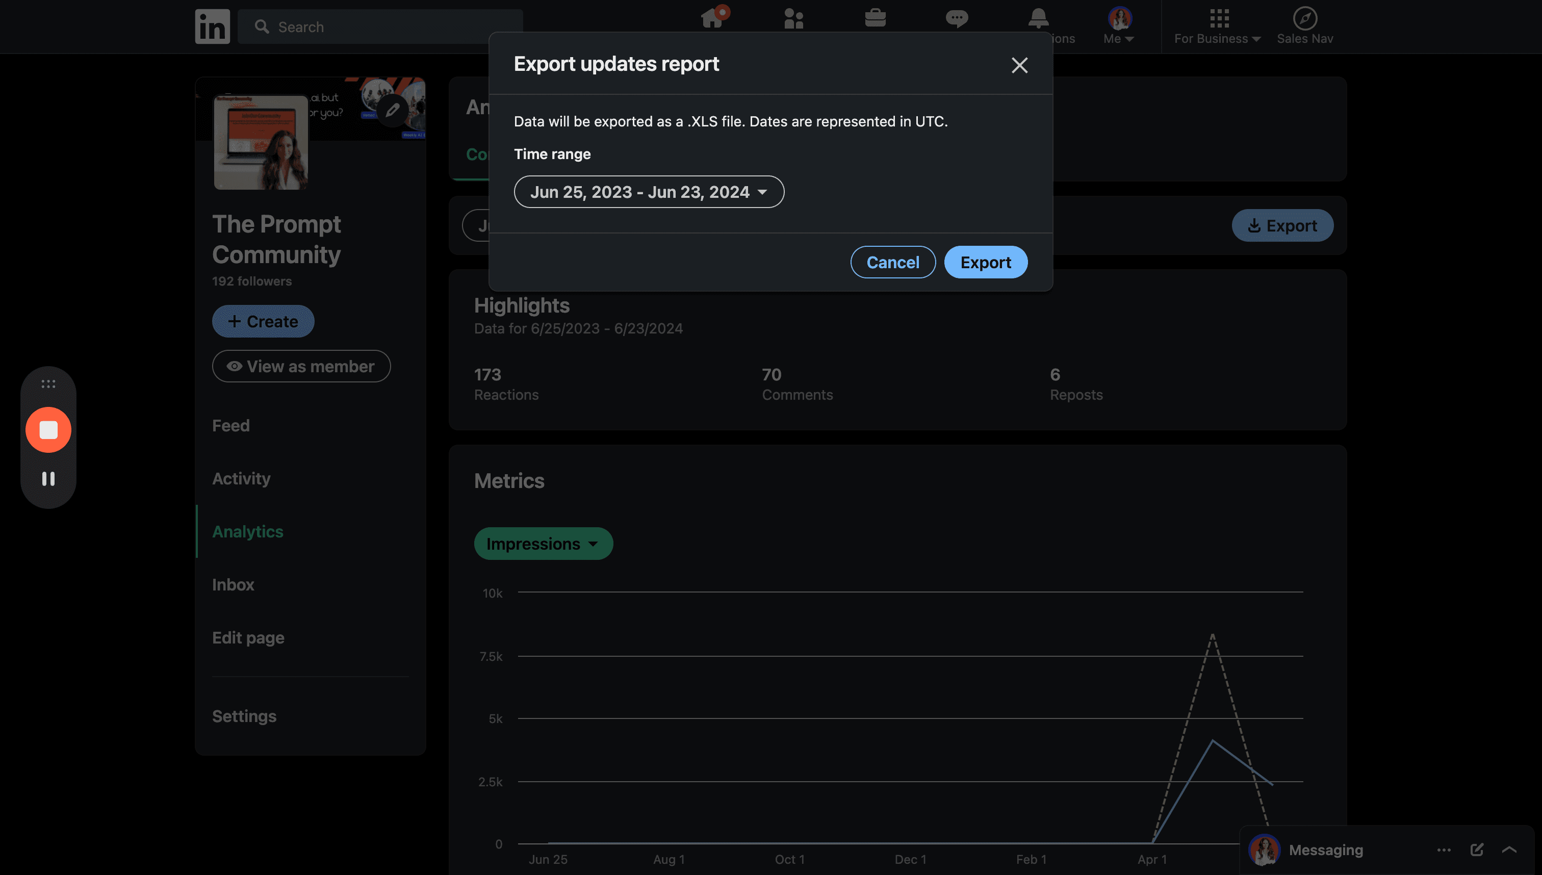Viewport: 1542px width, 875px height.
Task: Expand Messaging panel chevron
Action: [1509, 849]
